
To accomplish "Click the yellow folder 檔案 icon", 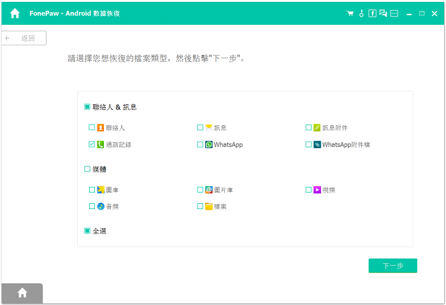I will tap(209, 207).
